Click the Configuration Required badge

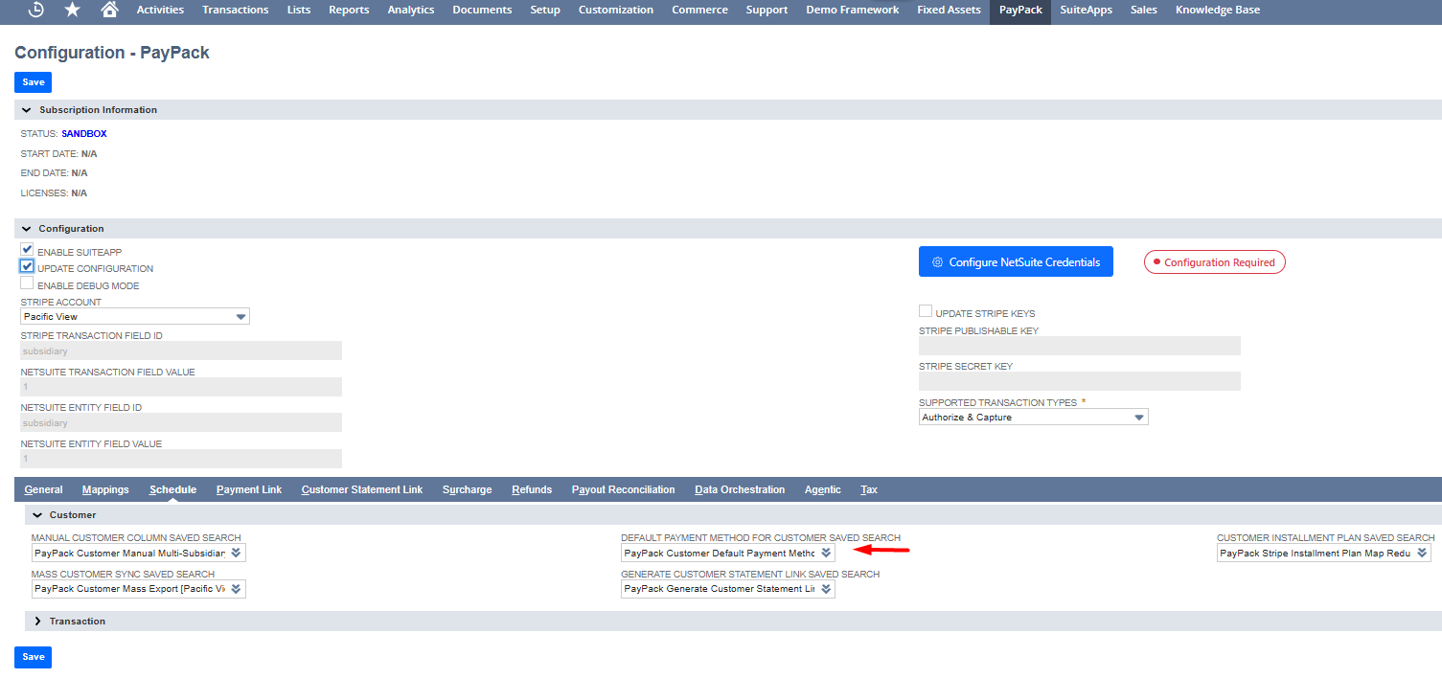click(1215, 262)
